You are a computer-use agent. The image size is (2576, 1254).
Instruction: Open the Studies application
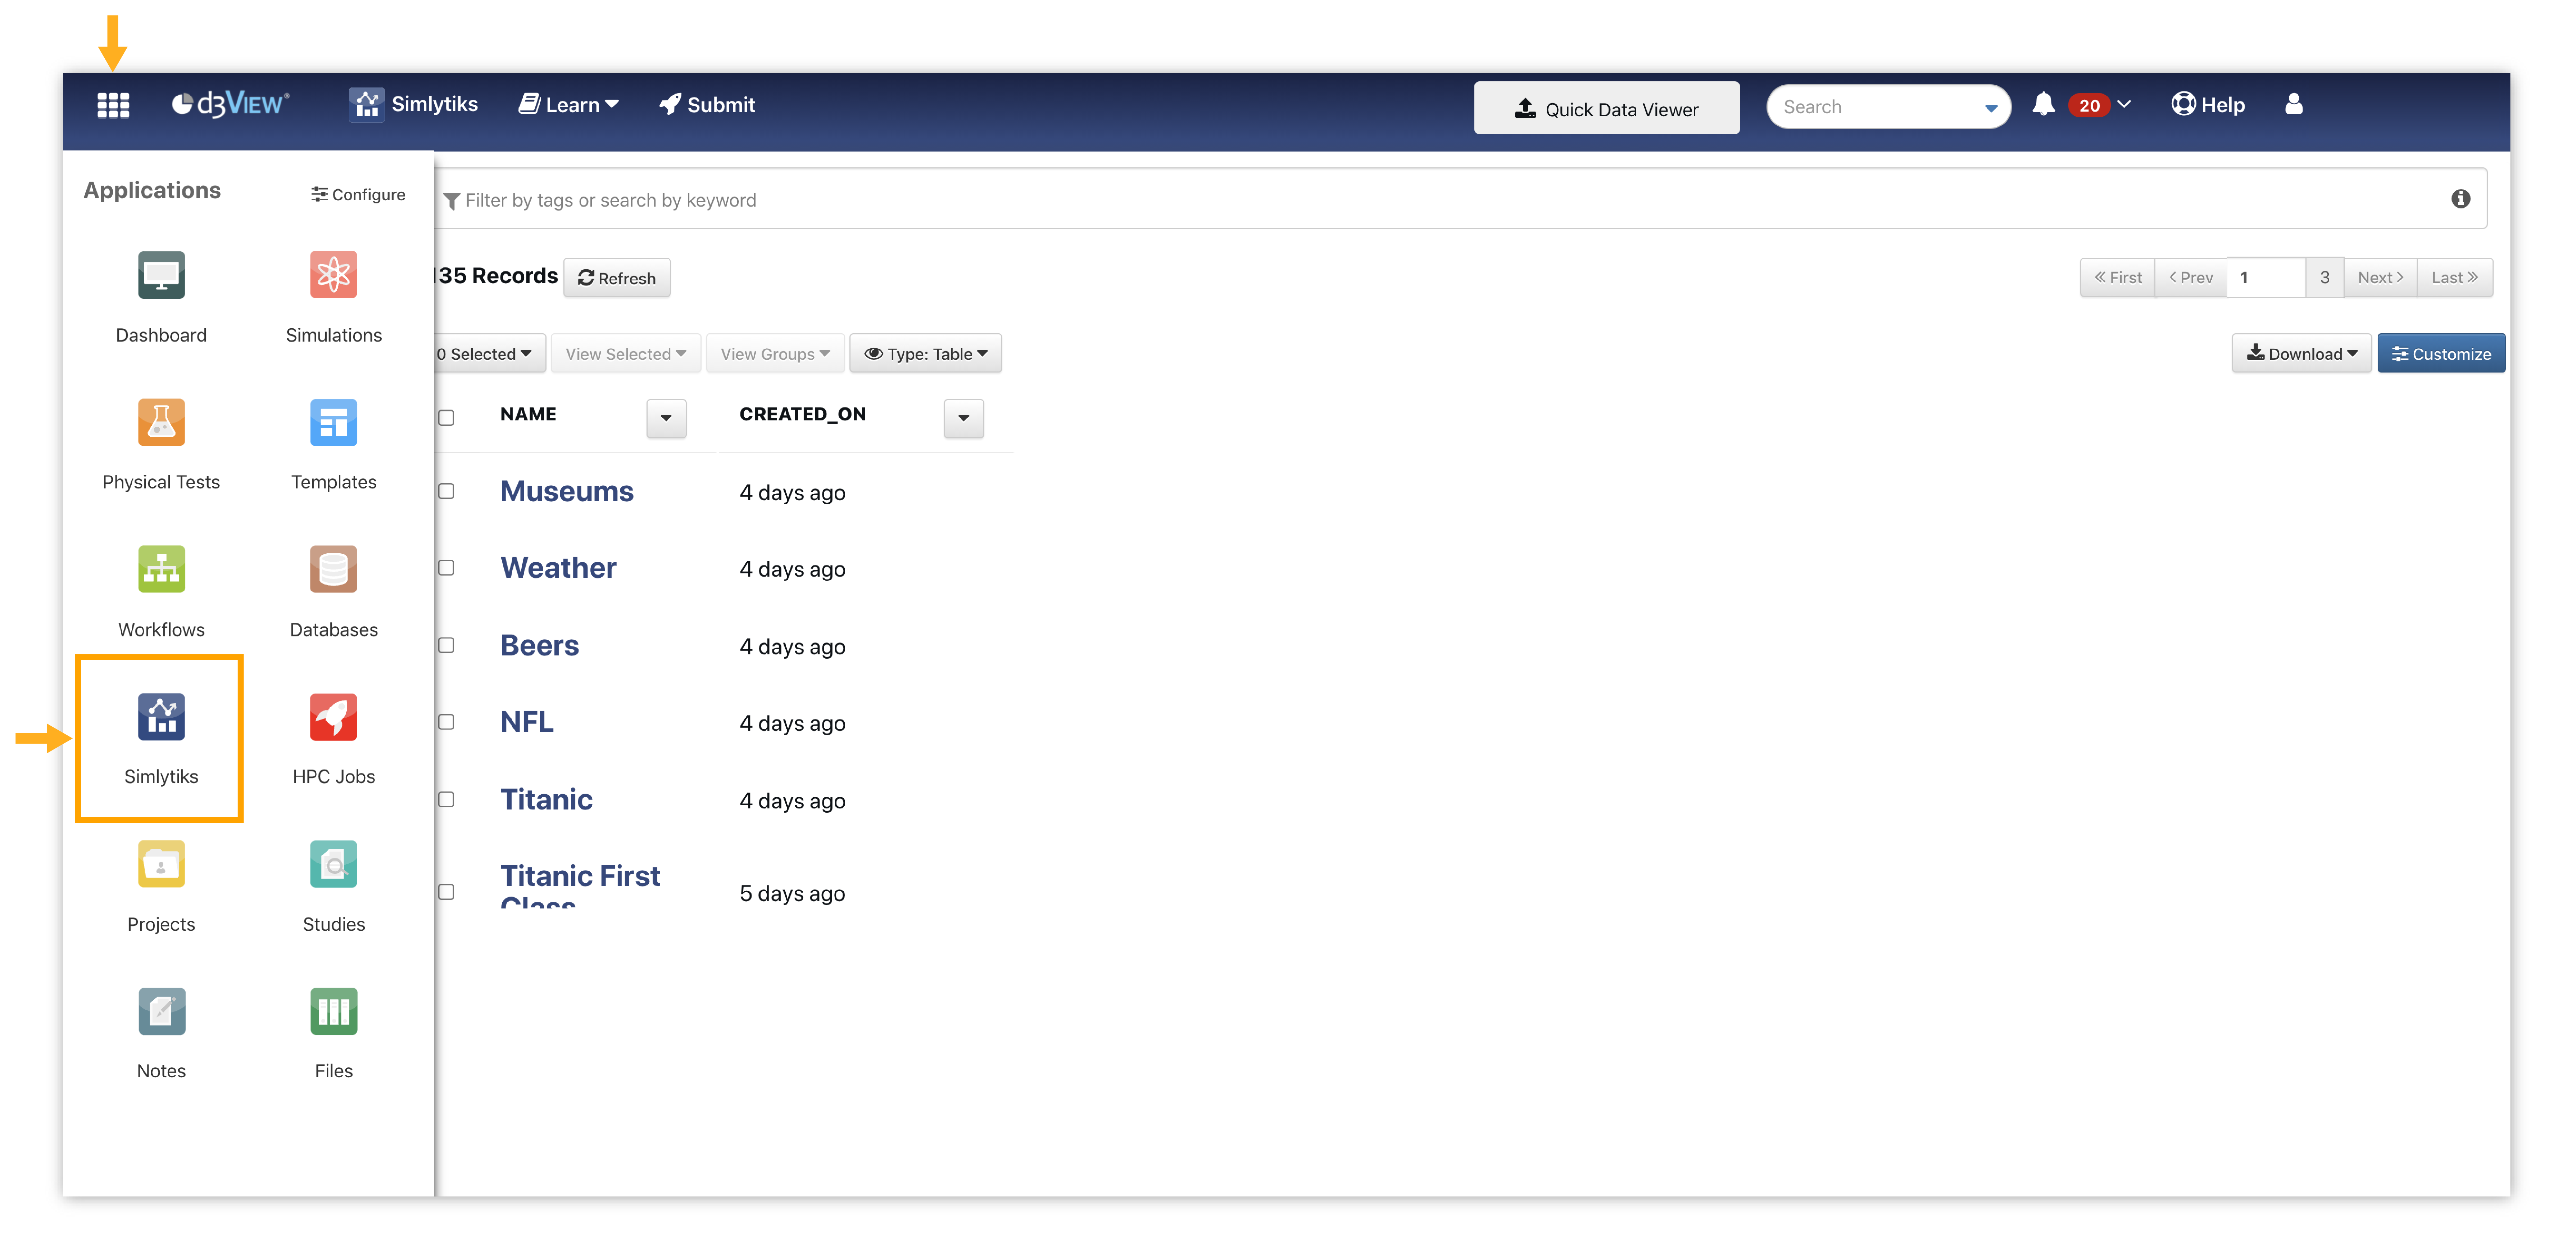[333, 887]
